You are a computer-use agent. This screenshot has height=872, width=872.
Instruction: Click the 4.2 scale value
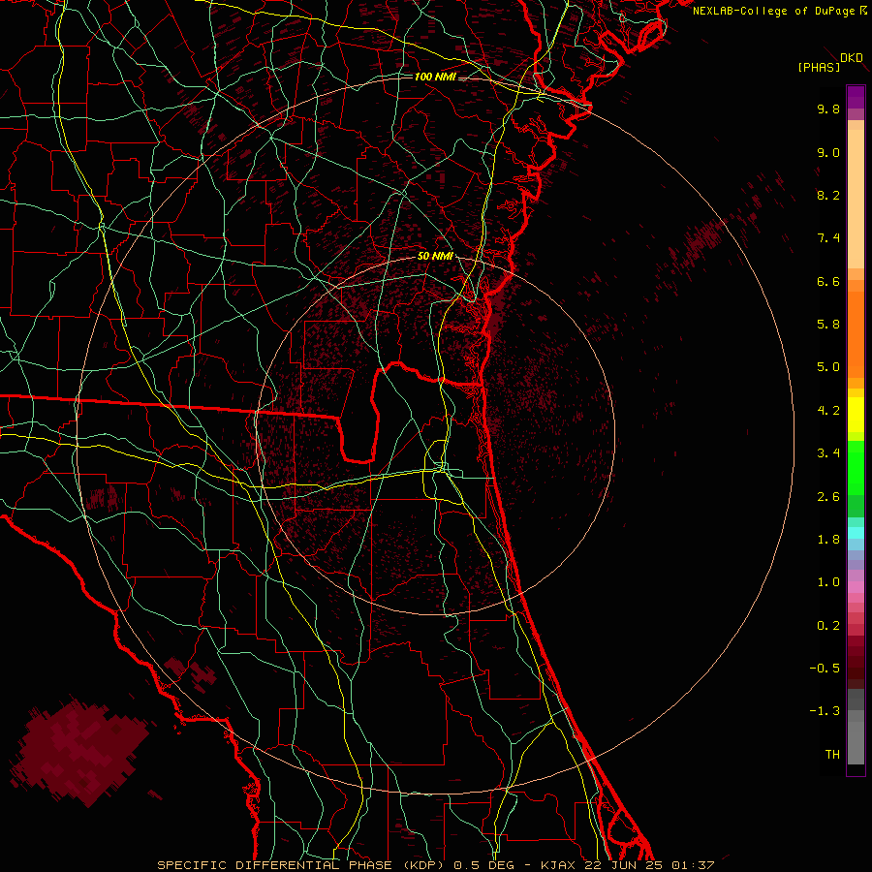tap(828, 411)
